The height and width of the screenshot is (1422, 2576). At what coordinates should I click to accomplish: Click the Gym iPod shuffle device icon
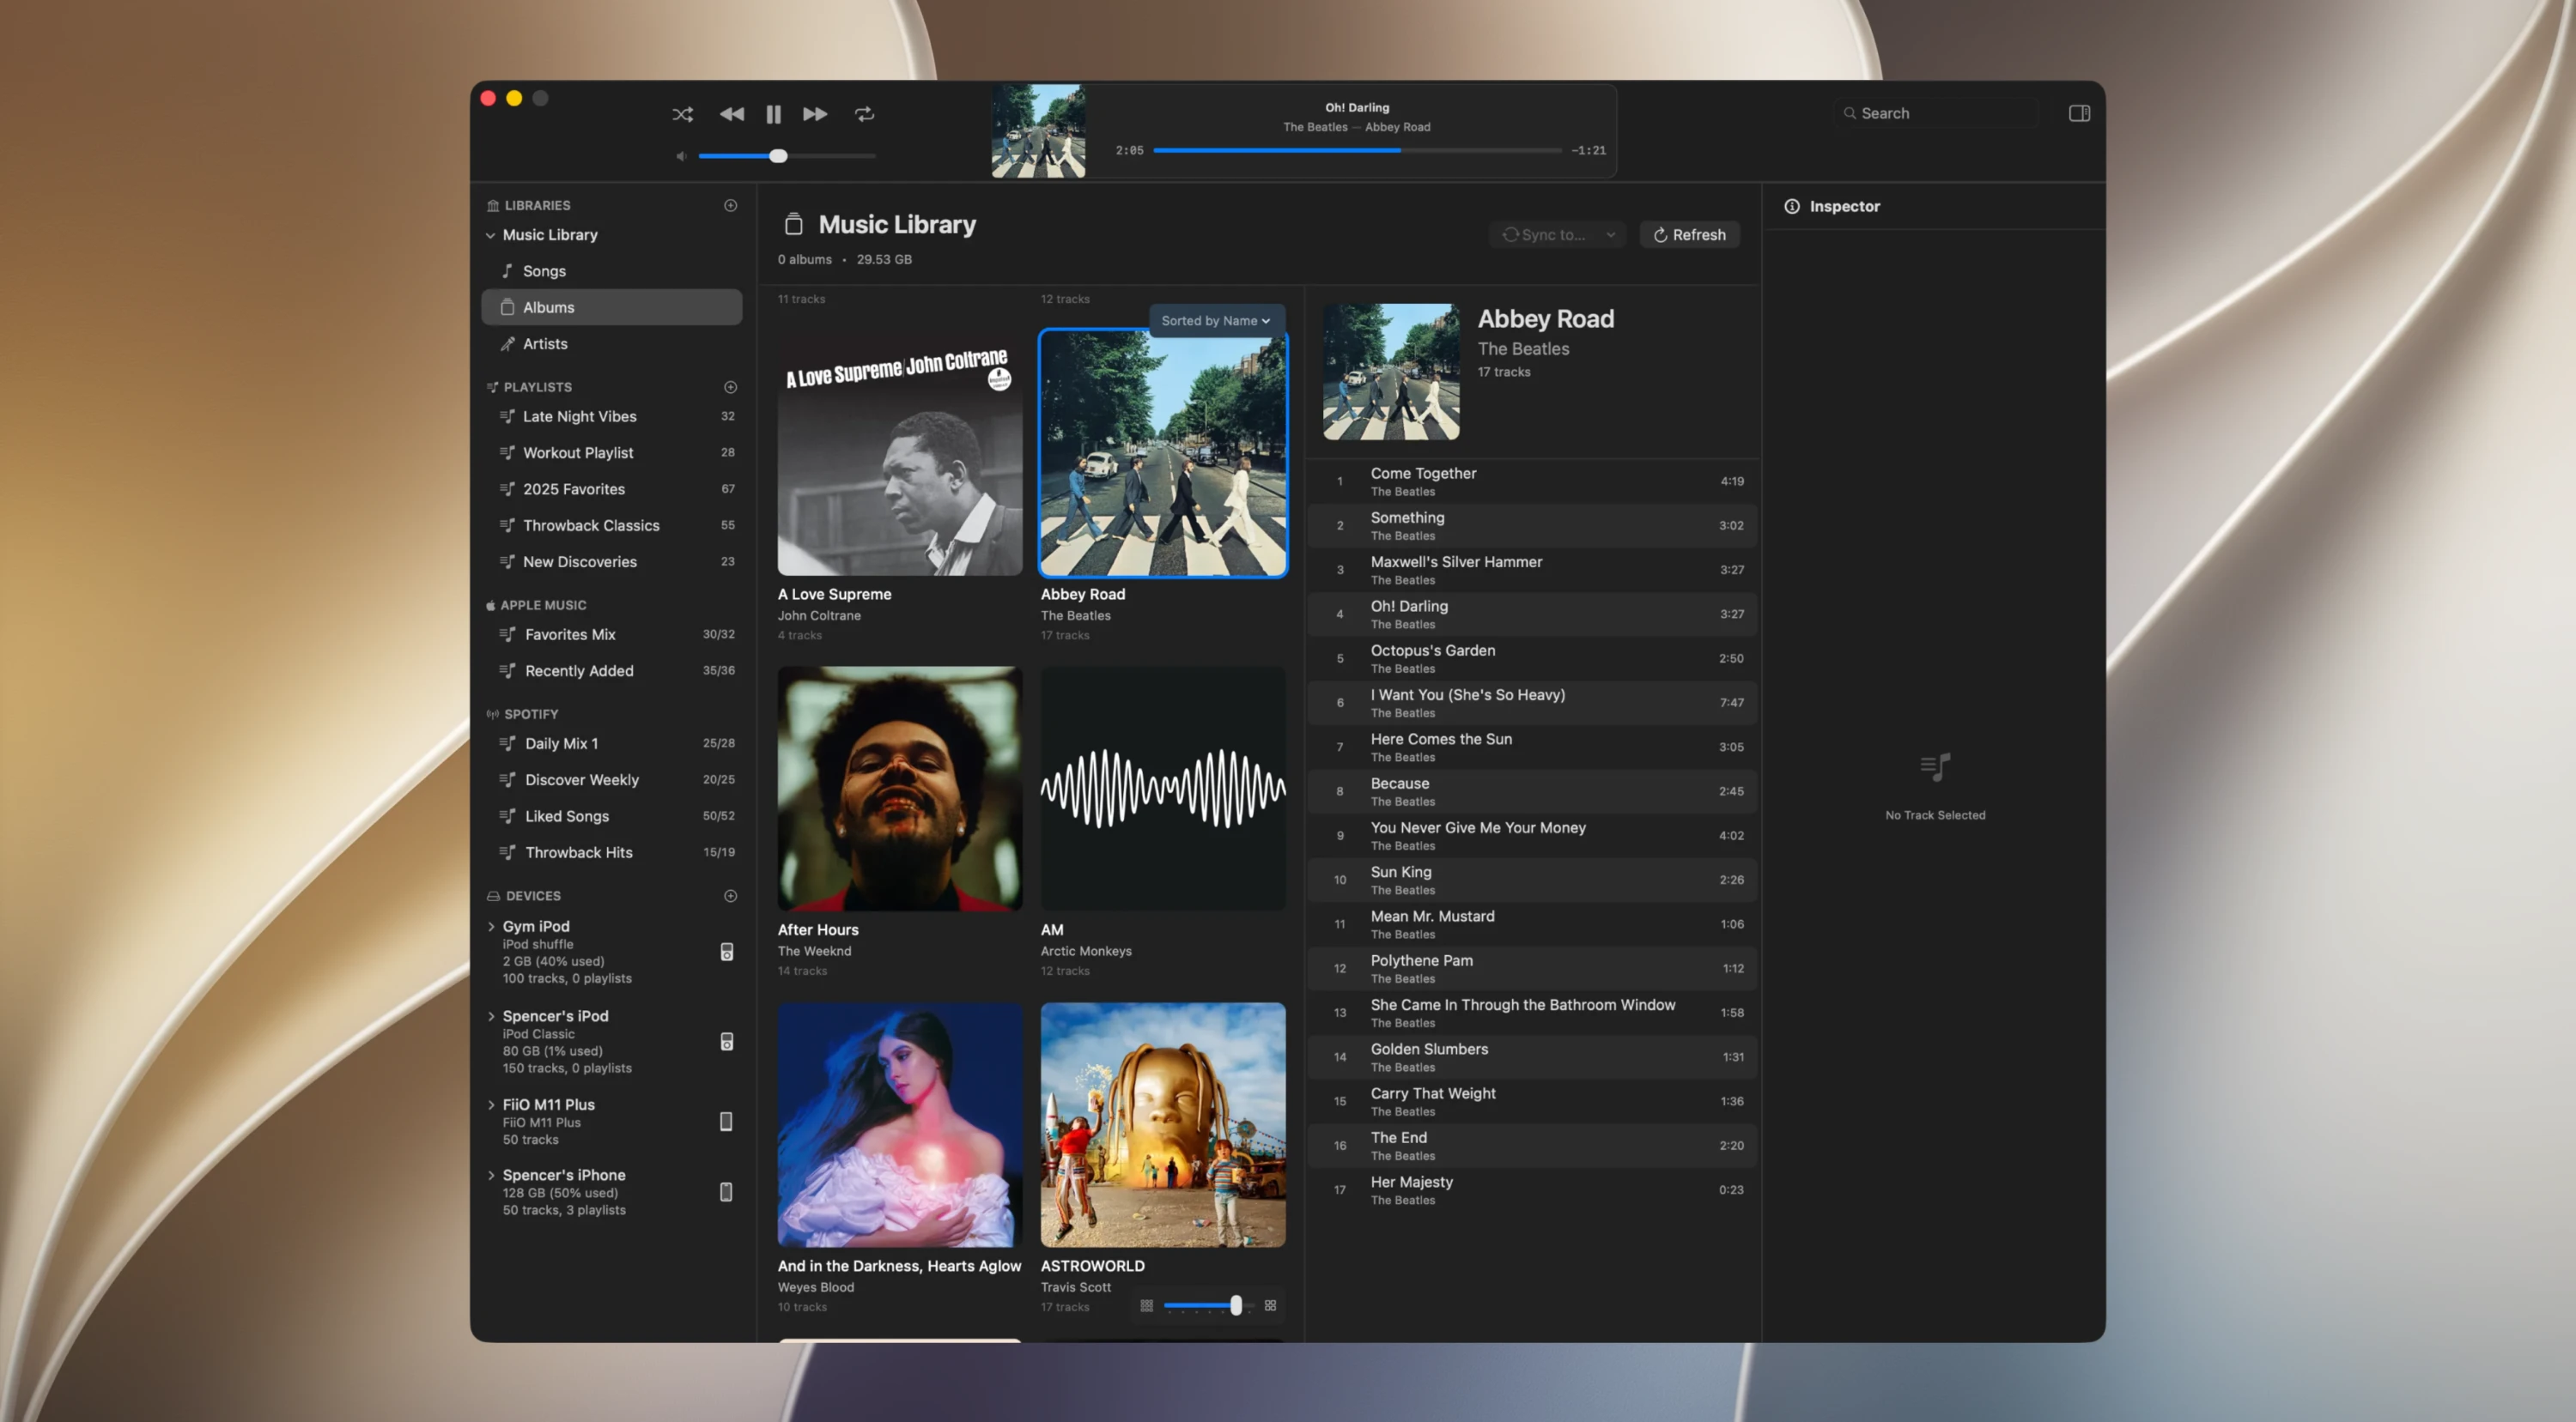[727, 952]
